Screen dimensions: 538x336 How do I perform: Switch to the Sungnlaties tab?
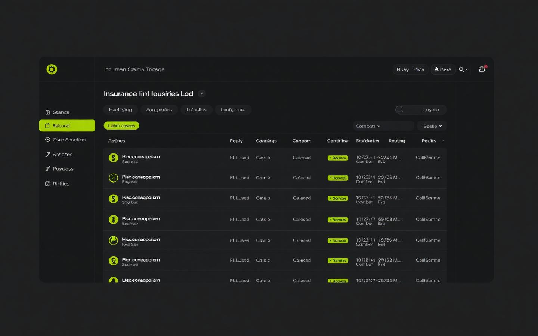coord(159,110)
